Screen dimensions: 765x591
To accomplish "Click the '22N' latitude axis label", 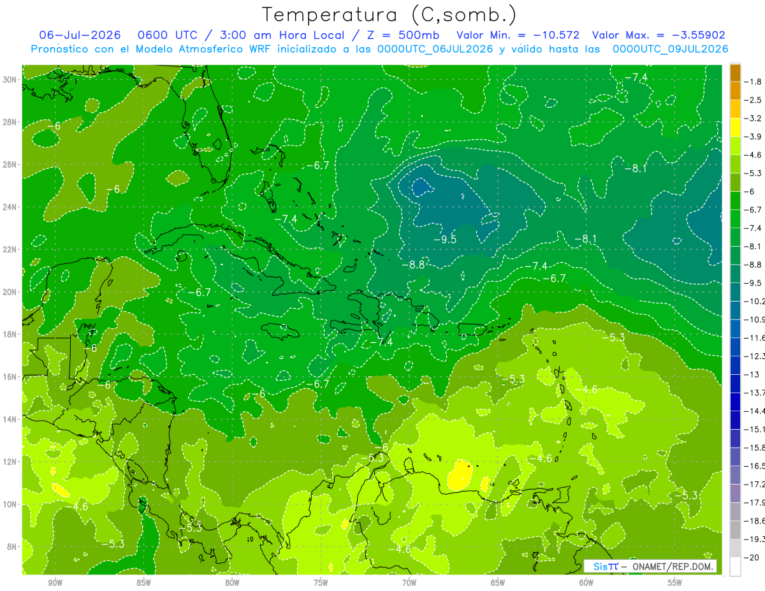I will pos(11,249).
